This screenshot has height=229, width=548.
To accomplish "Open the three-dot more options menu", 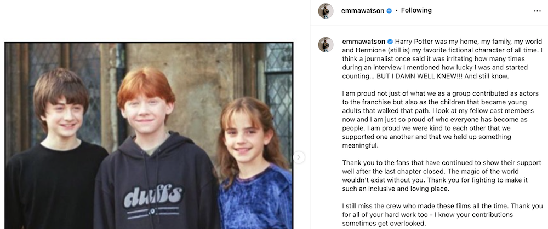I will [537, 11].
